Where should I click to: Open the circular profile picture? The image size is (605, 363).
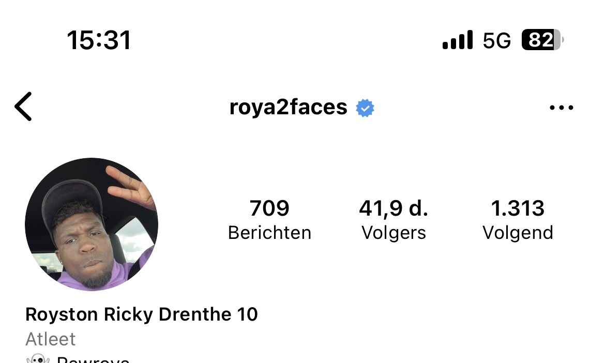click(x=92, y=224)
